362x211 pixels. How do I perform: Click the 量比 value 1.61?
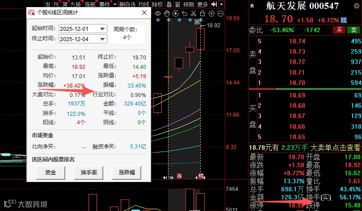point(354,181)
